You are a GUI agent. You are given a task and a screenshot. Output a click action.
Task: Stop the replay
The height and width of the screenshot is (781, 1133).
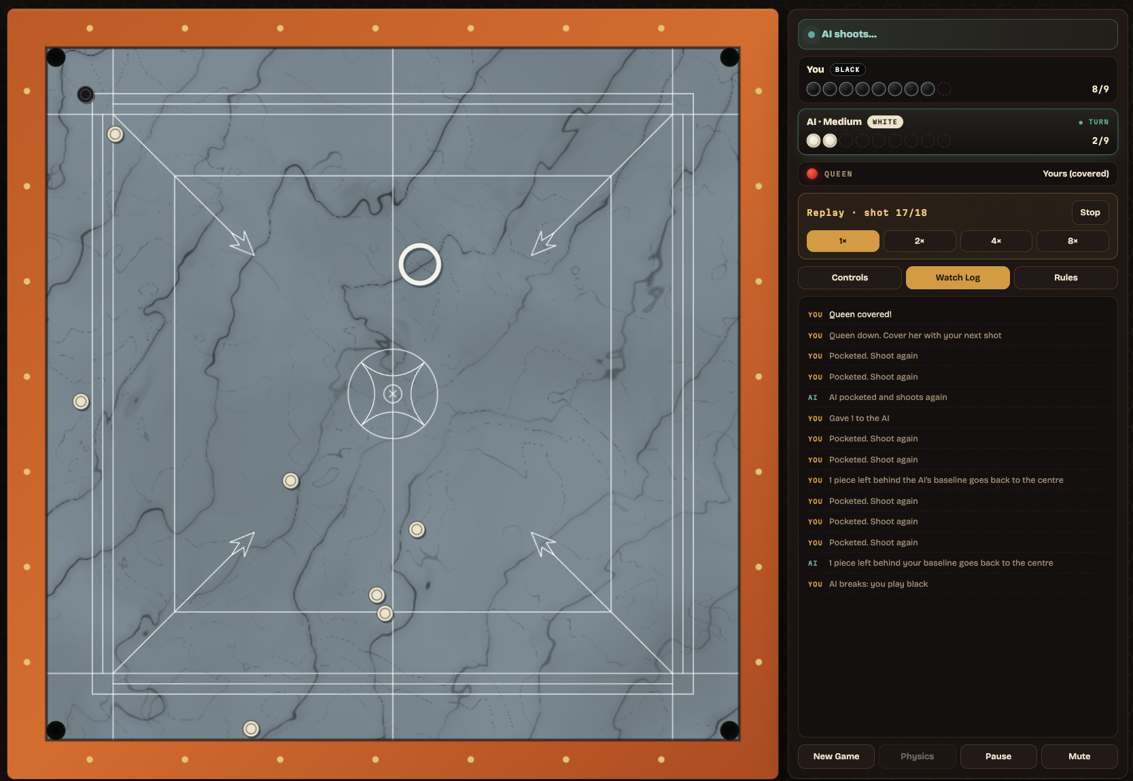tap(1090, 213)
